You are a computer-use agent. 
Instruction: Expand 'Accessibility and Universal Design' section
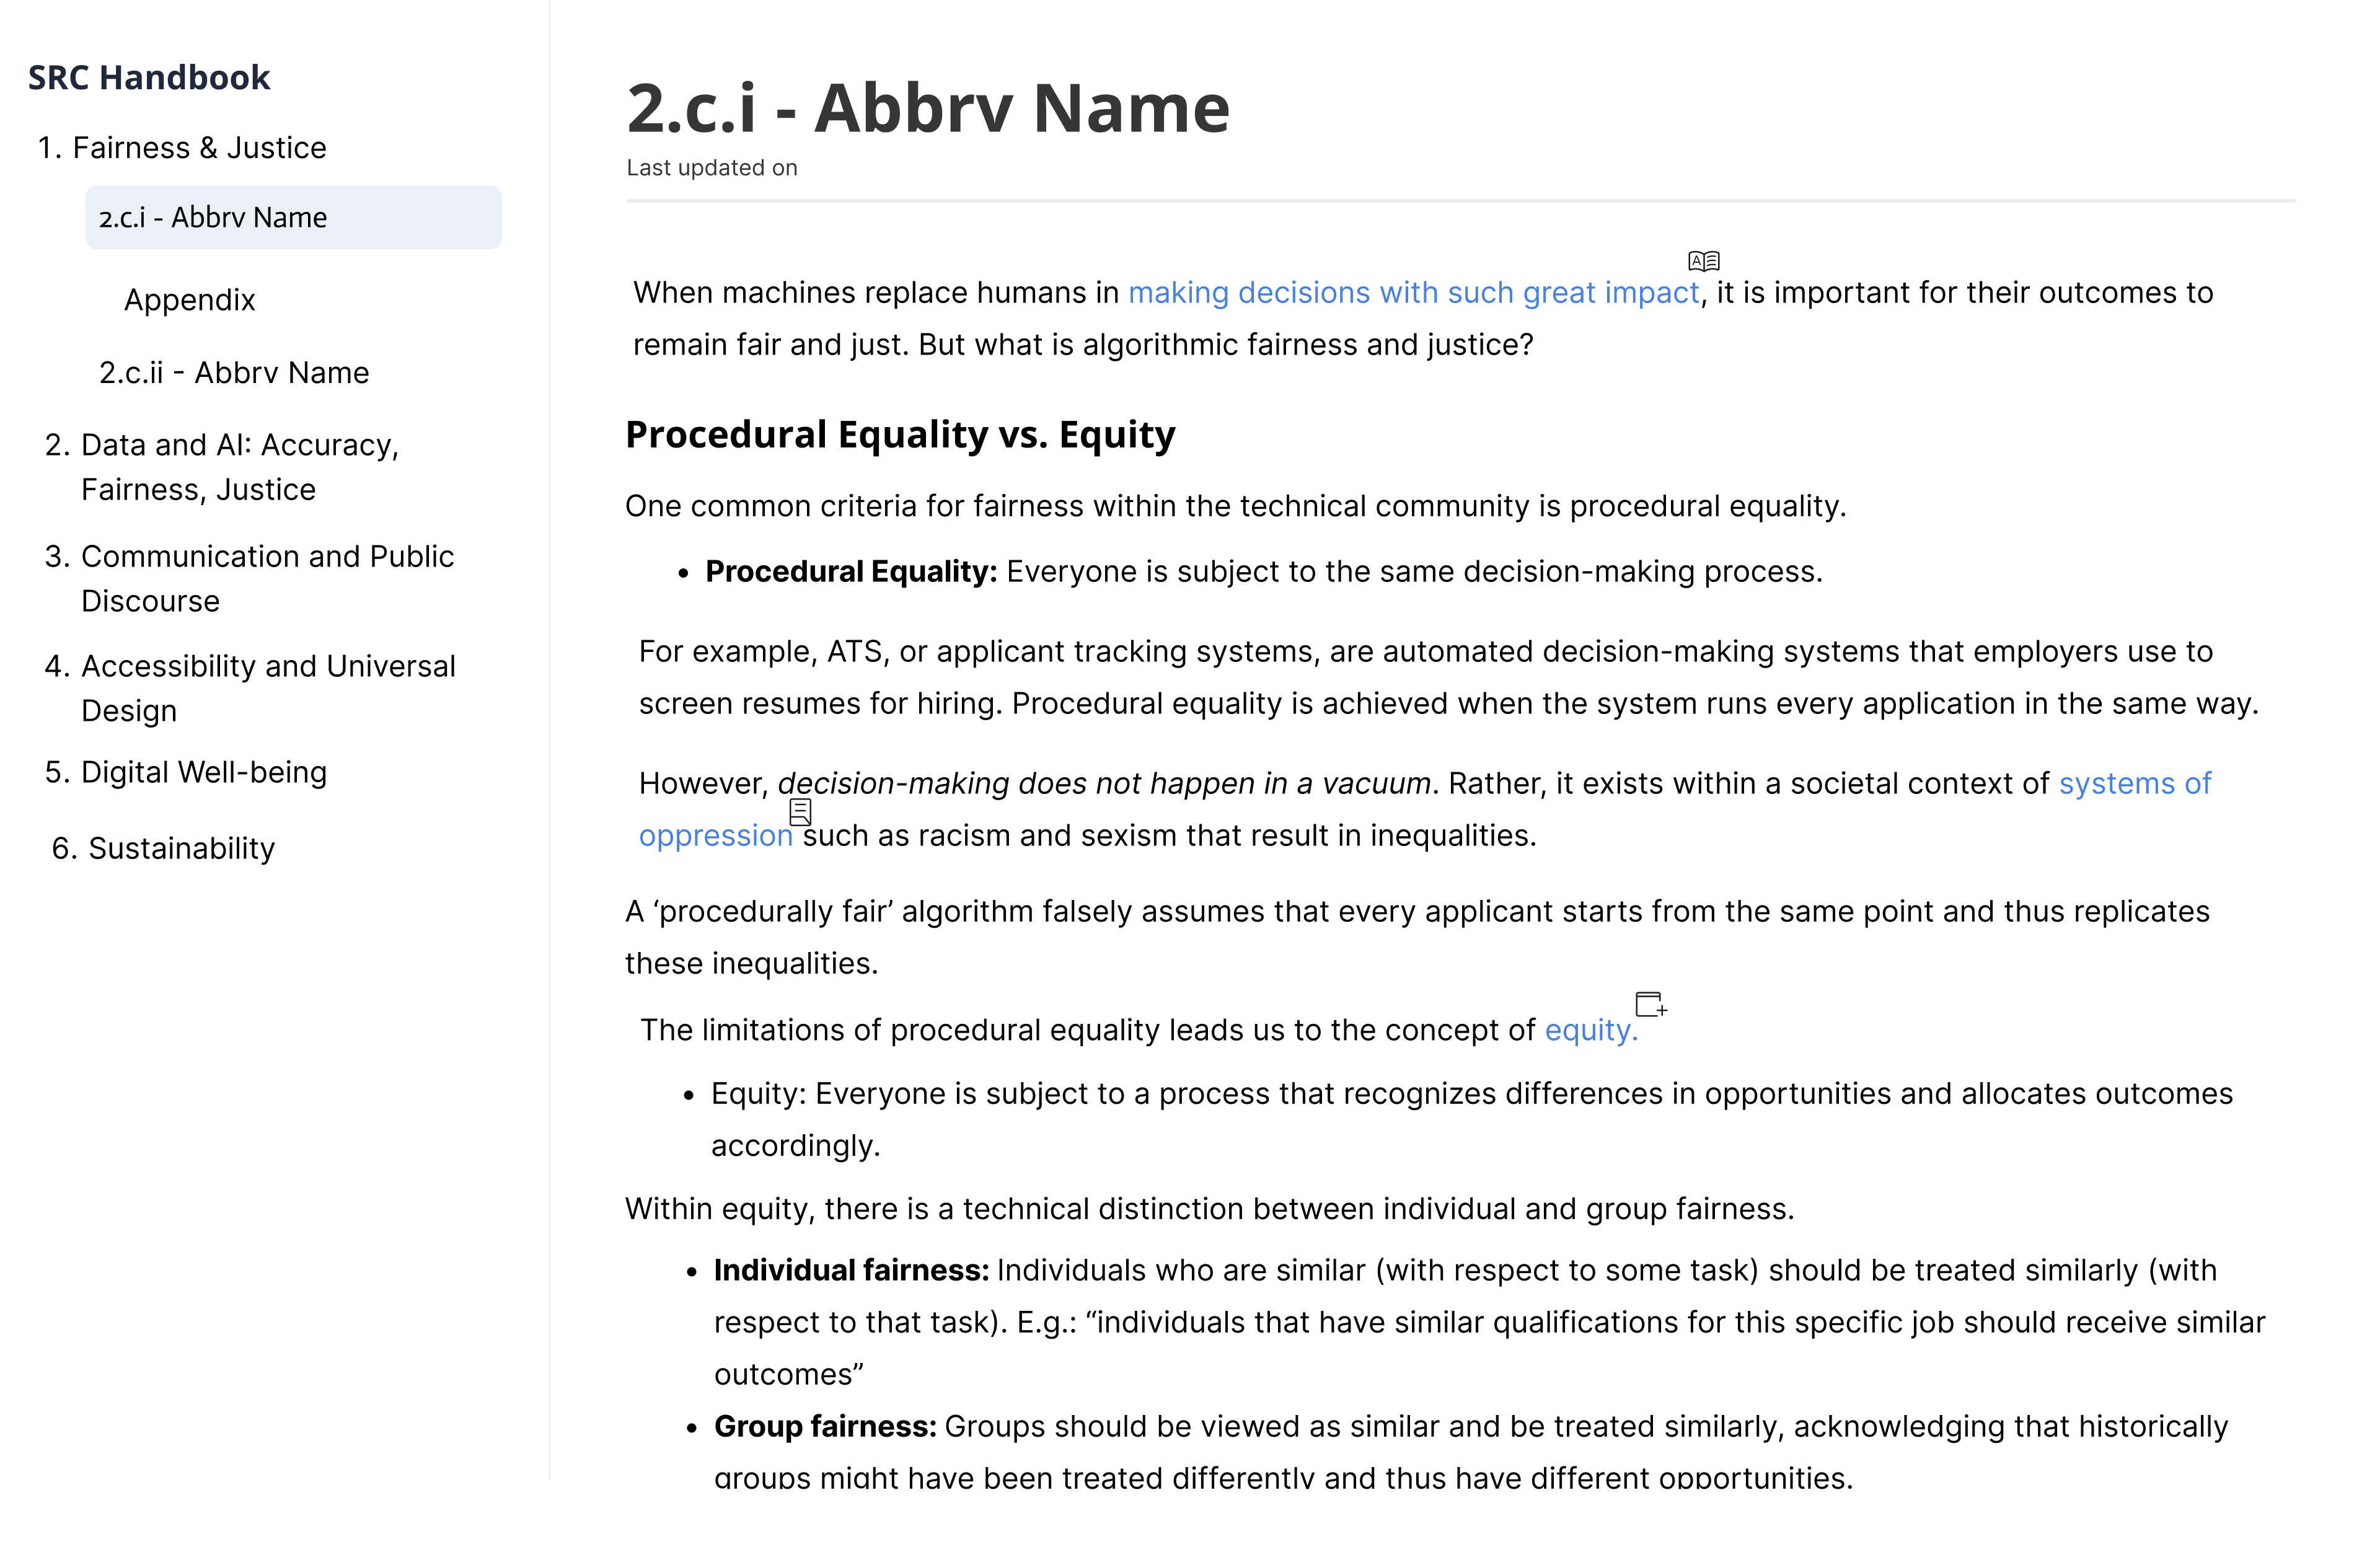tap(250, 688)
